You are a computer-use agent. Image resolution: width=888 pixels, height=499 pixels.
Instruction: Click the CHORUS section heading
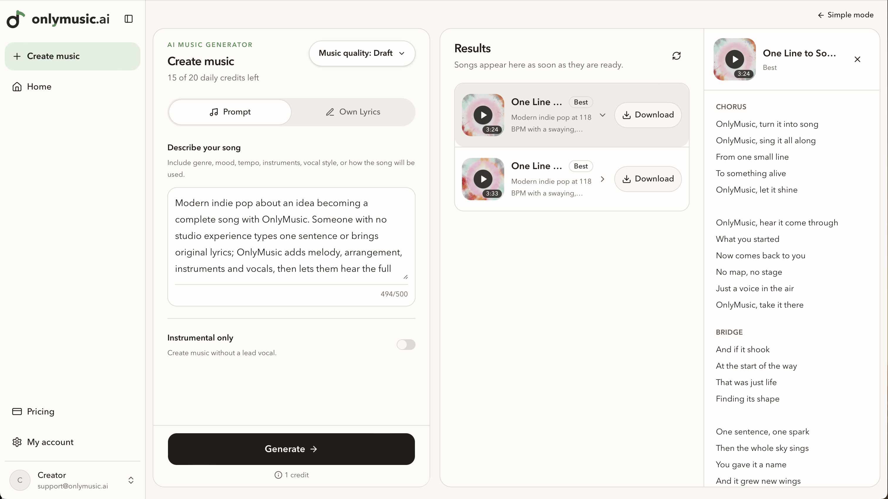click(x=731, y=107)
